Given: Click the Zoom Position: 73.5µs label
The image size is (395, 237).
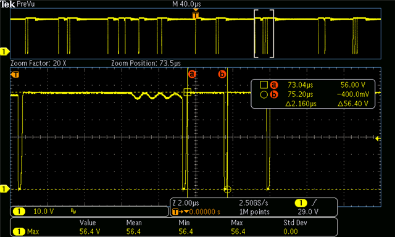Looking at the screenshot, I should pos(146,63).
